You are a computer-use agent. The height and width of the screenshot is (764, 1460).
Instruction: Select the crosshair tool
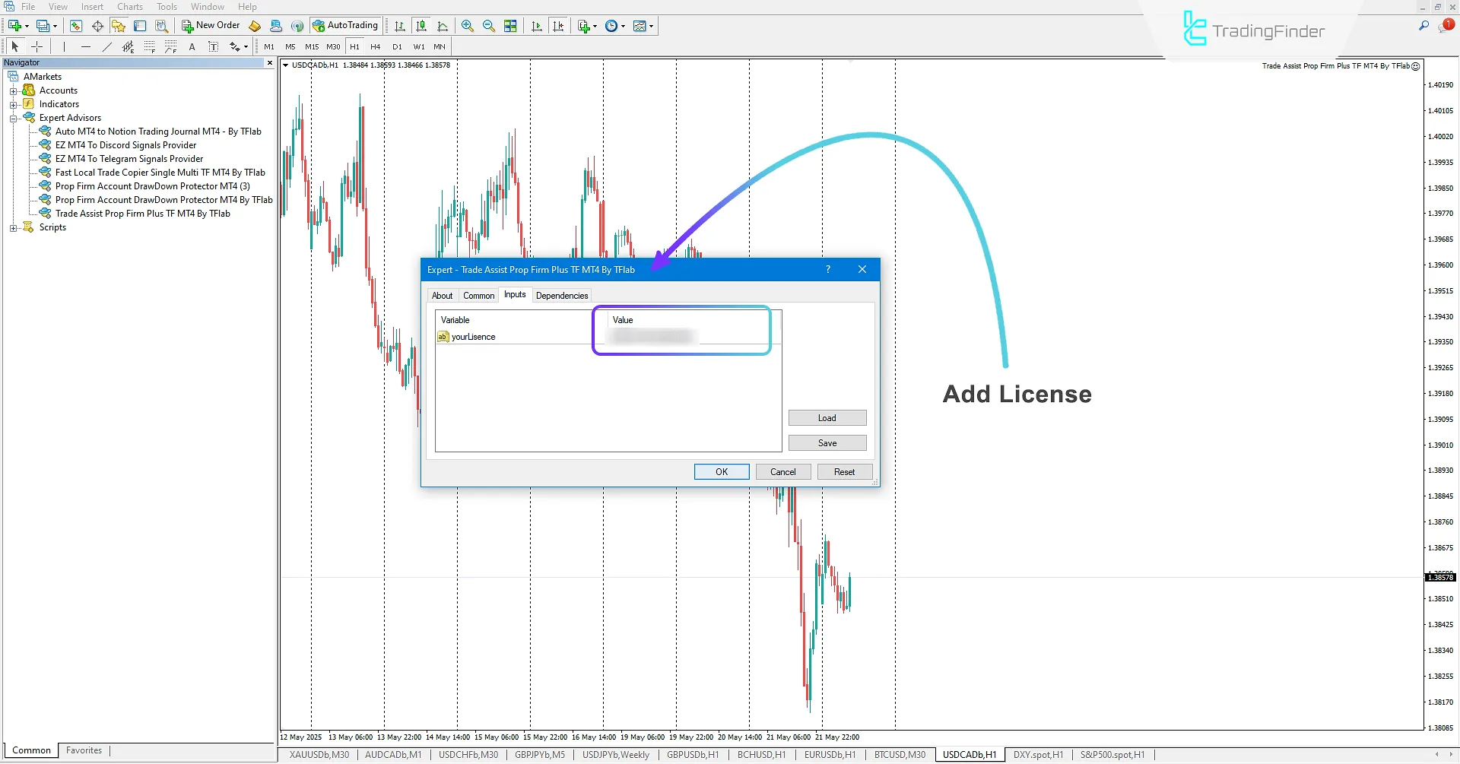click(x=36, y=46)
